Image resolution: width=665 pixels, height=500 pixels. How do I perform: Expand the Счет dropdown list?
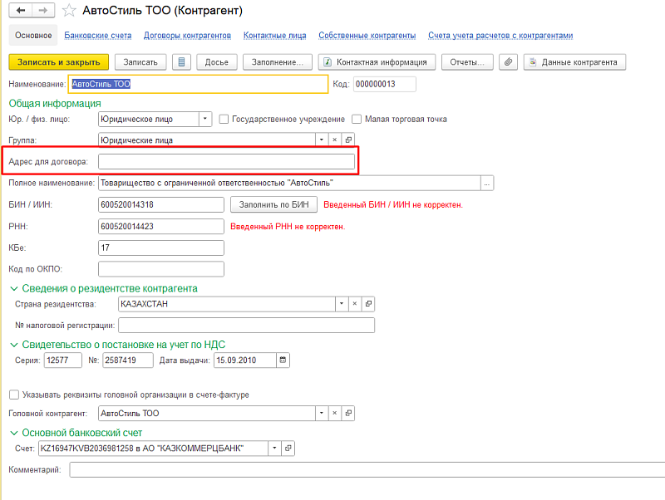(x=273, y=448)
